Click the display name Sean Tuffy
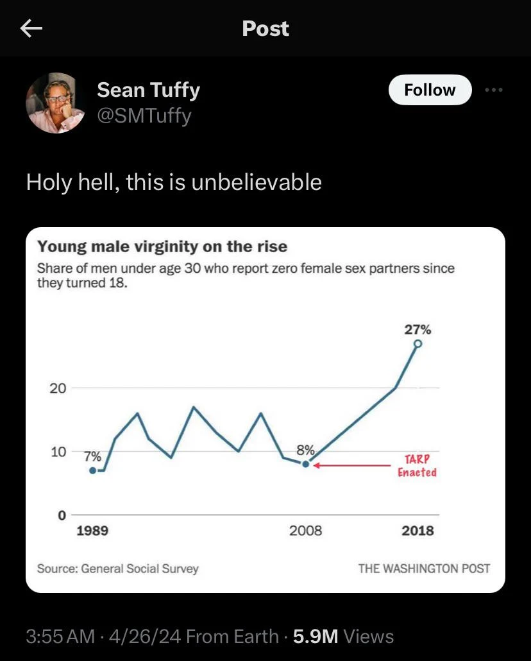This screenshot has width=531, height=661. coord(148,90)
